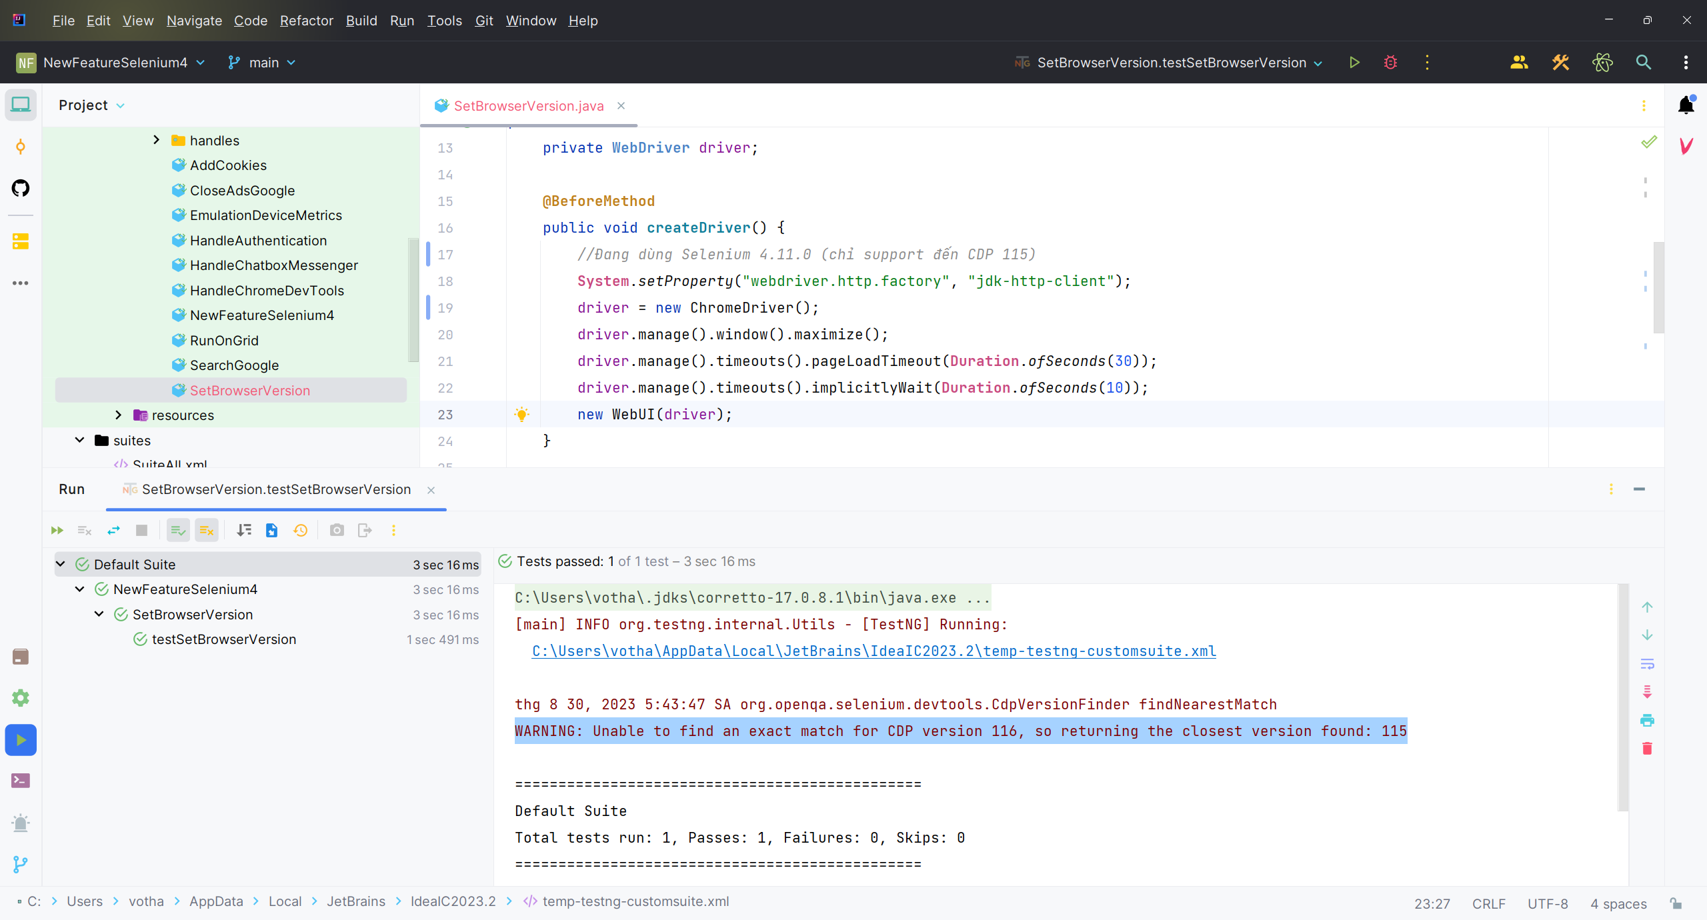The image size is (1707, 920).
Task: Close the SetBrowserVersion.java tab
Action: [x=621, y=106]
